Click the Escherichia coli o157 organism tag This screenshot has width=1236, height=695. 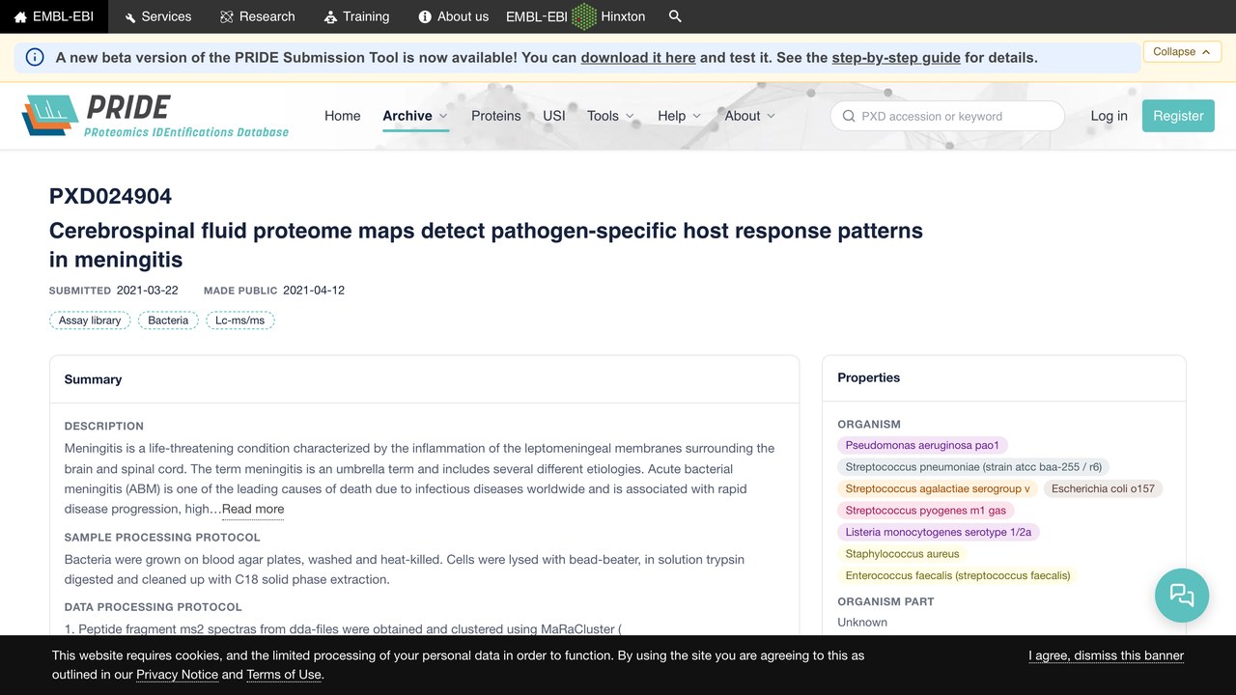point(1103,488)
